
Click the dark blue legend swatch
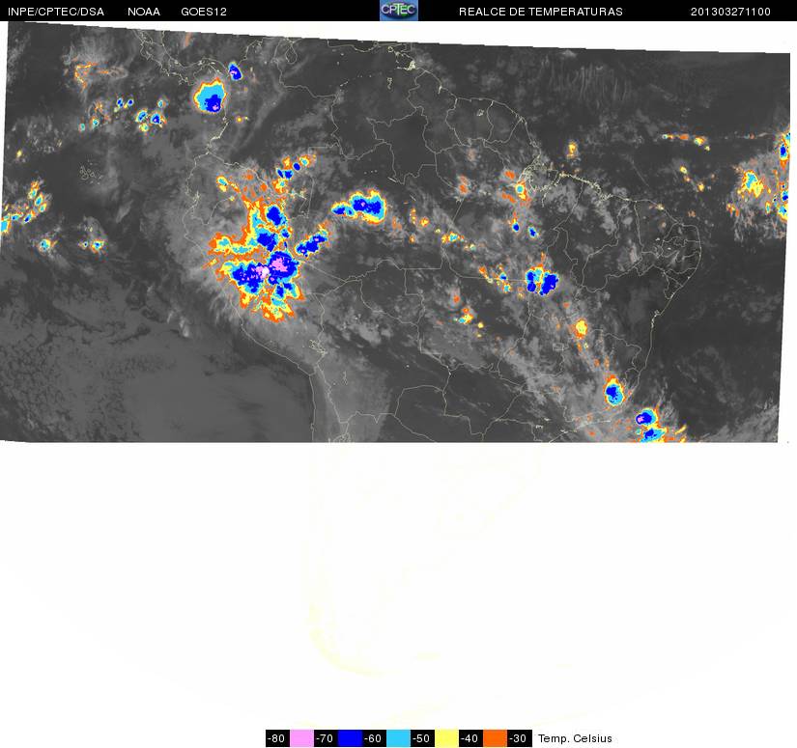pos(350,738)
